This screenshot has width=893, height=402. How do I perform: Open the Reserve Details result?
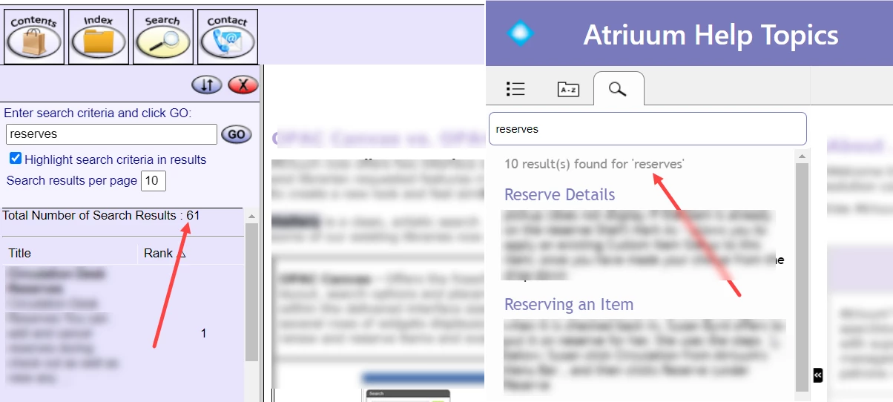pos(560,195)
